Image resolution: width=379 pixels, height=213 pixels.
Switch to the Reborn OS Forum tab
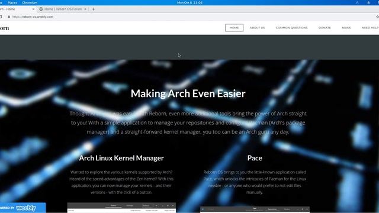(63, 9)
